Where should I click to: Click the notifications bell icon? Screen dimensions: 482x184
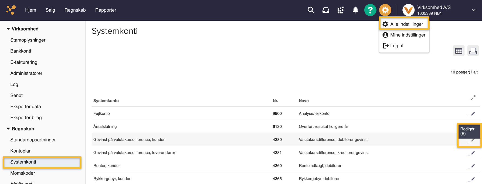tap(355, 10)
